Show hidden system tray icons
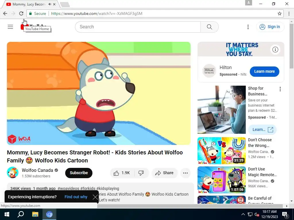 click(x=243, y=214)
